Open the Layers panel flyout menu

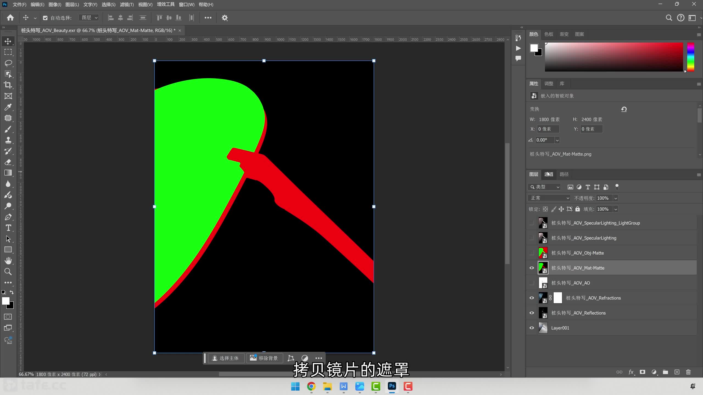699,175
